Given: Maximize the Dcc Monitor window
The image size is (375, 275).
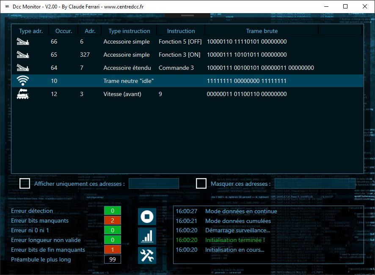Looking at the screenshot, I should [x=345, y=6].
